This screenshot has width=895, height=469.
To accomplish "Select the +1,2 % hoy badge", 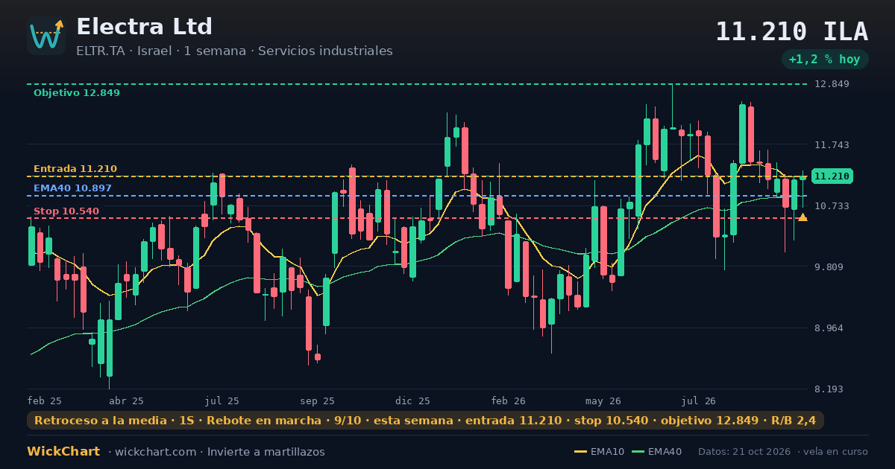I will click(825, 60).
